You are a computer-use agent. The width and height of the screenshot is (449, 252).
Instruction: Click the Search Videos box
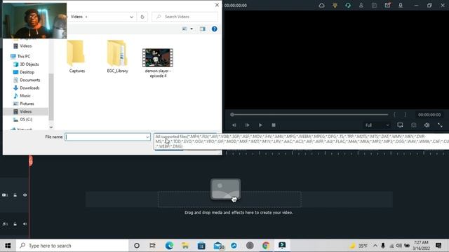[x=185, y=17]
